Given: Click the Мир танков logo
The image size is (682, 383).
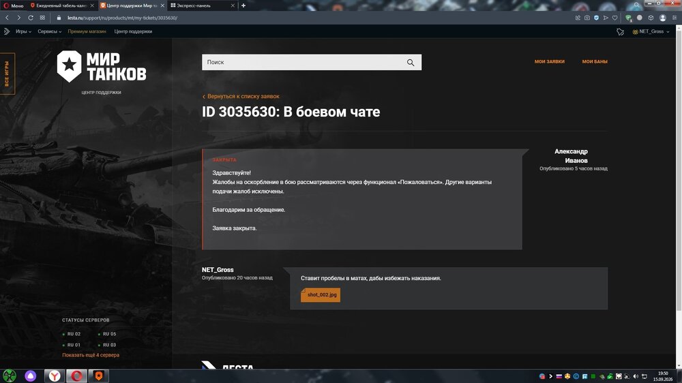Looking at the screenshot, I should tap(102, 66).
